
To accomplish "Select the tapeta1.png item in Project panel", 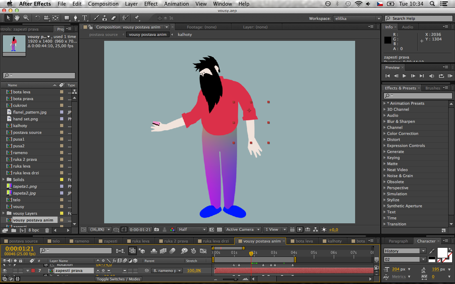I will click(x=25, y=186).
